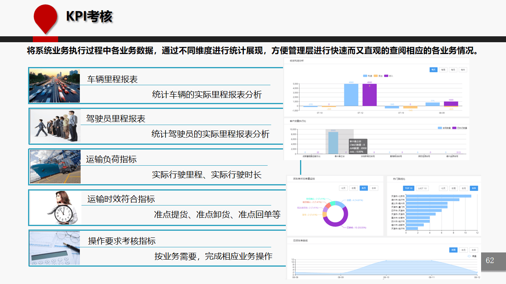Open the cargo ship port thumbnail
The width and height of the screenshot is (506, 284).
coord(55,167)
